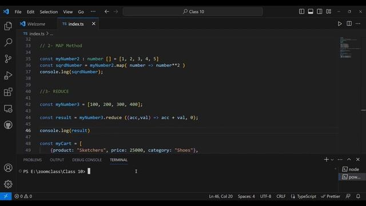Click line number 46 in the gutter
The height and width of the screenshot is (206, 366).
pos(28,130)
